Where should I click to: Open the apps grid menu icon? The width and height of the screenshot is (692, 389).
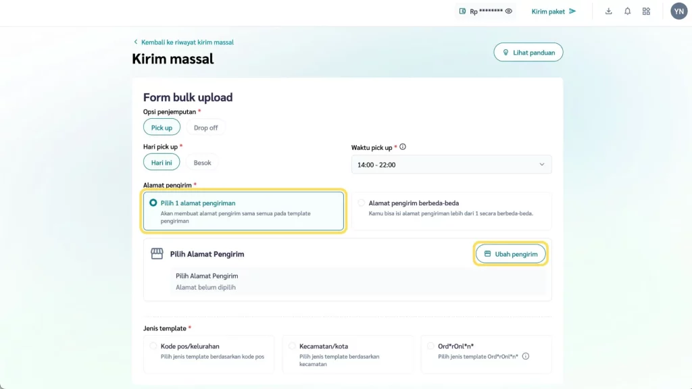point(647,11)
